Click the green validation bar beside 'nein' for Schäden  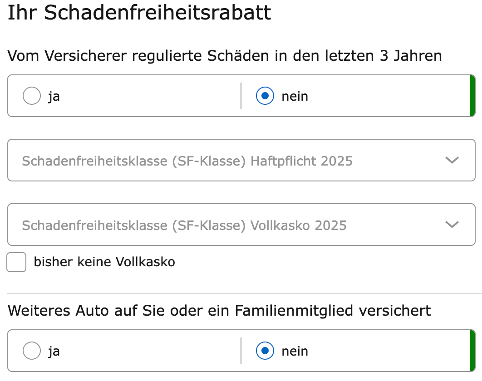[473, 96]
